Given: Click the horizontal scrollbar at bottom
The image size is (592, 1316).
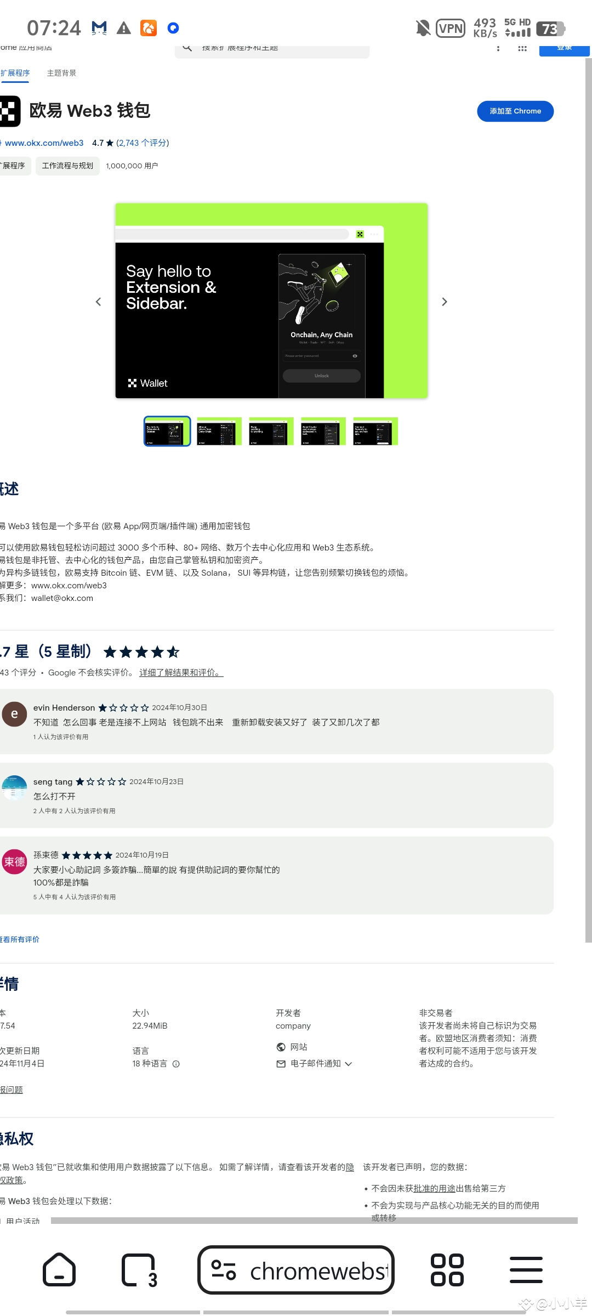Looking at the screenshot, I should 314,1221.
